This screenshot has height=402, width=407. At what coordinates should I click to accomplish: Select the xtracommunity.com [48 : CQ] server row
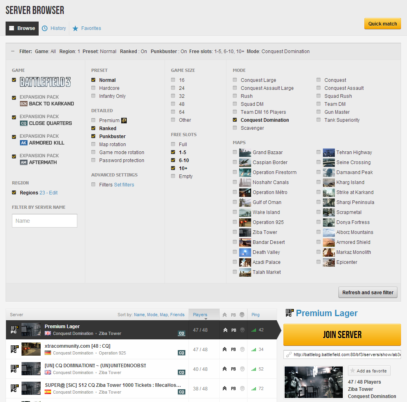pos(141,349)
